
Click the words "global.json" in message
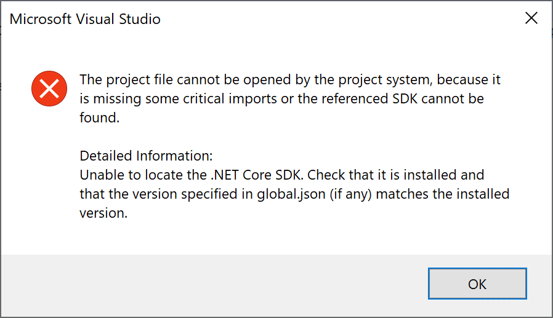[291, 194]
